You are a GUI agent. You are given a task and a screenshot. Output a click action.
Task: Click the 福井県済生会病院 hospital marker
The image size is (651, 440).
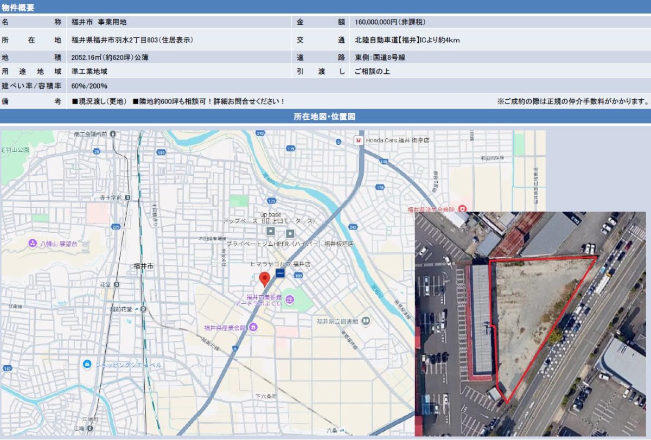click(462, 208)
